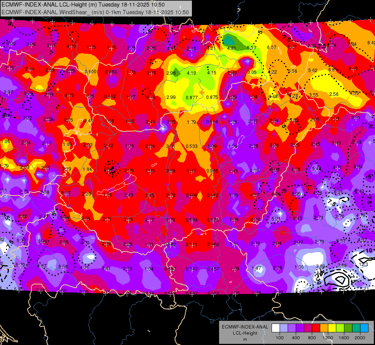Click the value 6.27

(x=292, y=47)
